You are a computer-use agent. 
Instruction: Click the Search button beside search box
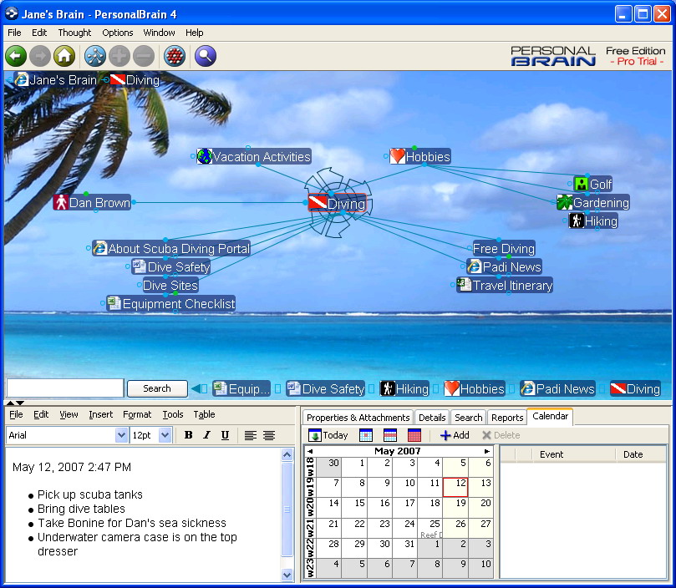[x=157, y=388]
